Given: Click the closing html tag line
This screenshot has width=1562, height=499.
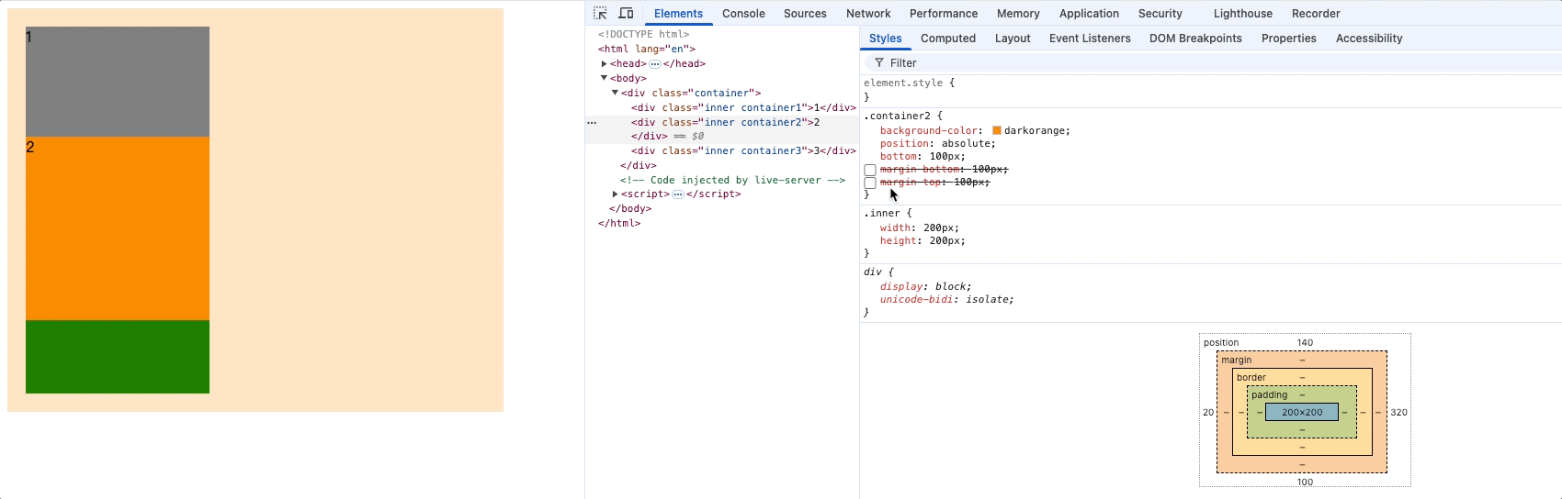Looking at the screenshot, I should point(619,223).
